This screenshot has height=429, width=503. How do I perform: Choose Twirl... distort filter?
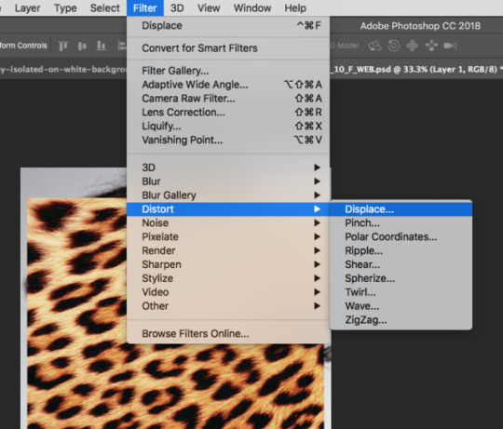click(401, 292)
